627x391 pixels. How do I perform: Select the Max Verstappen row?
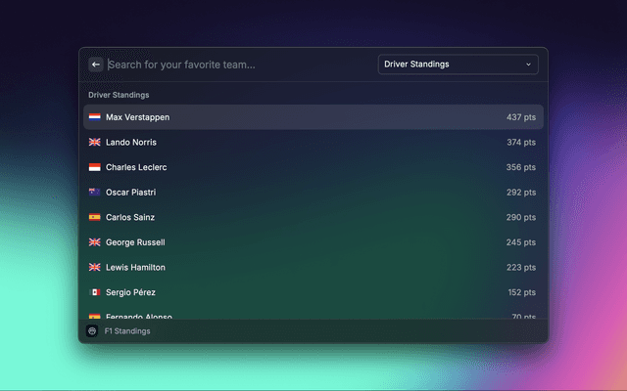pyautogui.click(x=313, y=117)
